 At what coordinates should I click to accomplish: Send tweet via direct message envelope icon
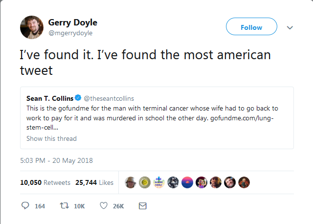[143, 206]
